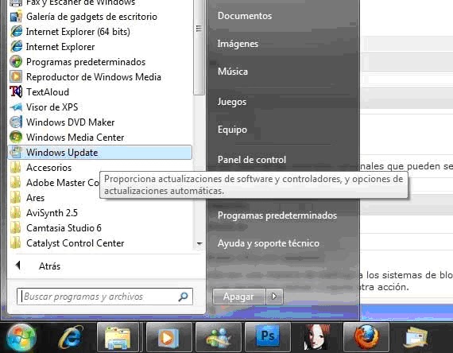Open Juegos in the right pane
This screenshot has height=353, width=453.
click(x=232, y=102)
